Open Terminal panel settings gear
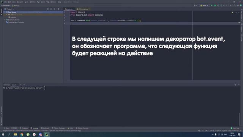 pos(235,85)
